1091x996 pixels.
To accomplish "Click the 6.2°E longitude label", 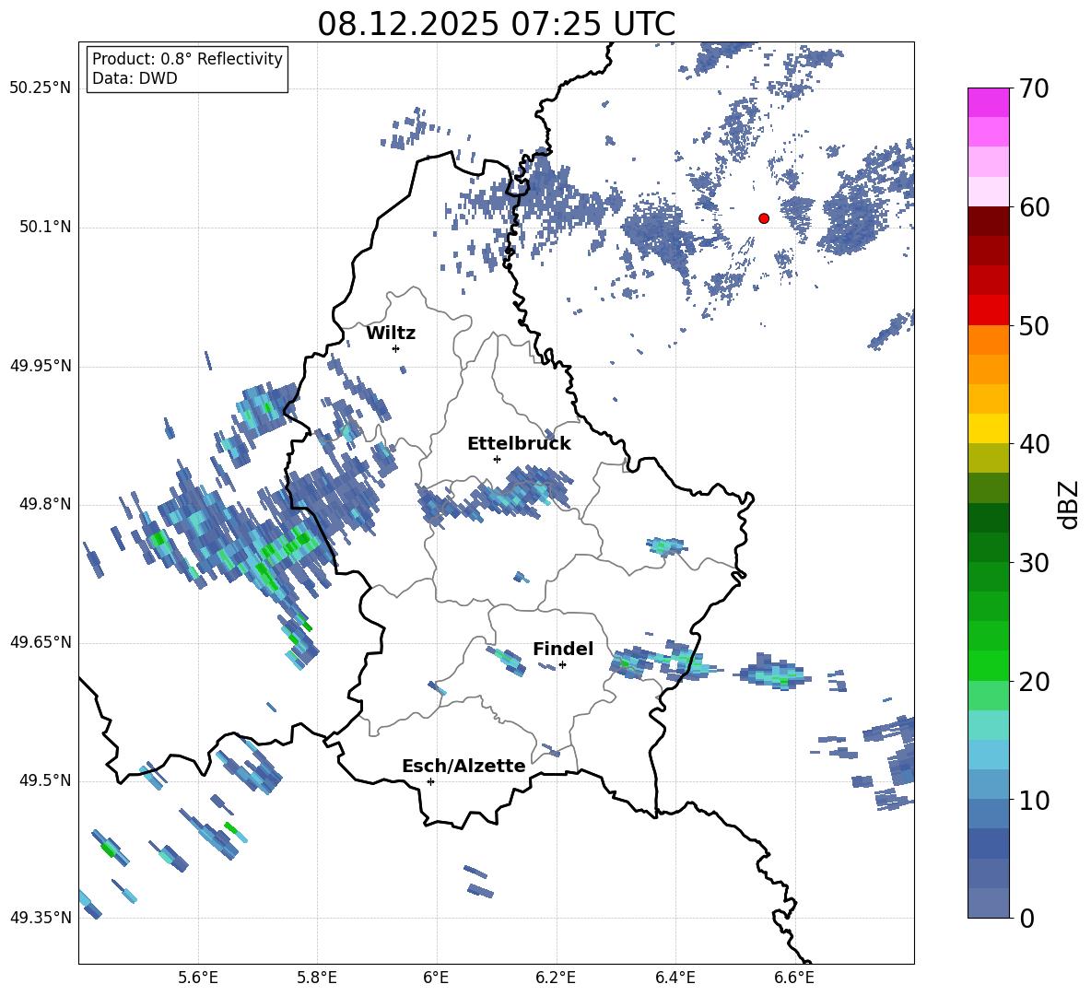I will 556,978.
